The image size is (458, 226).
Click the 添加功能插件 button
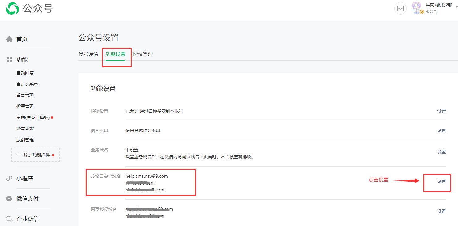35,155
